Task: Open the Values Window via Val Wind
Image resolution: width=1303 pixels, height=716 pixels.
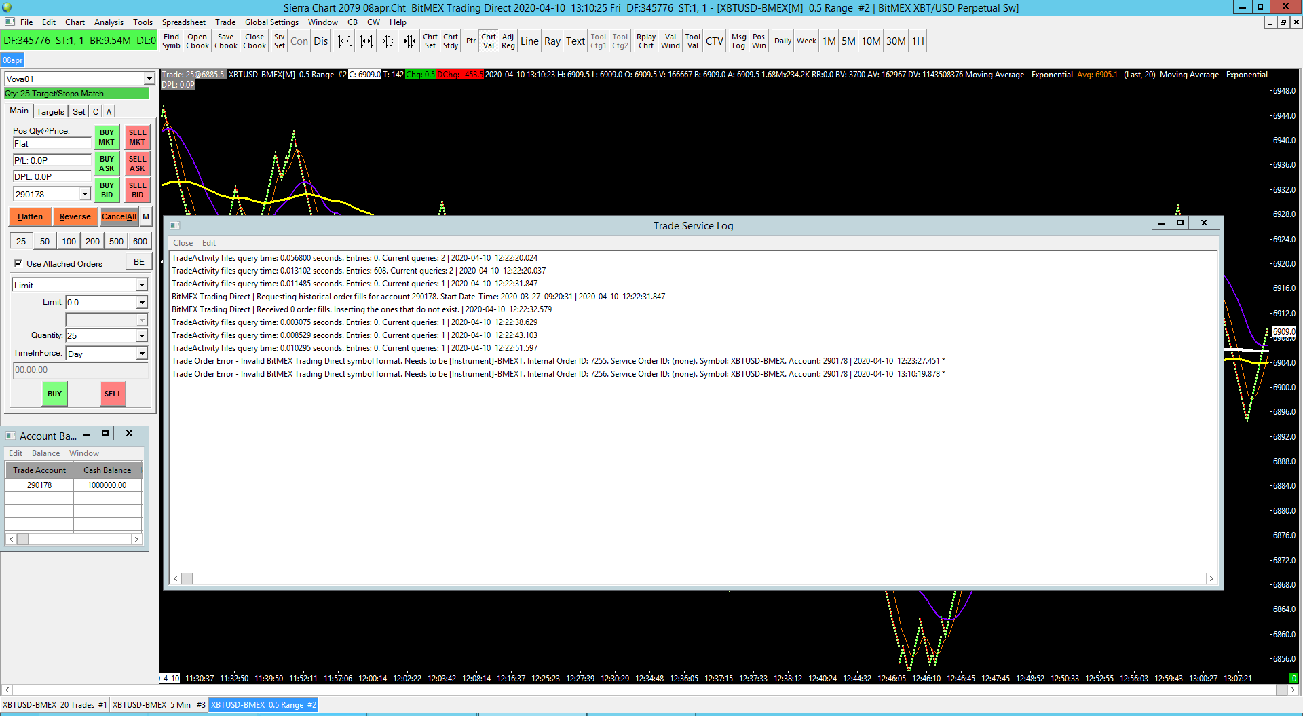Action: coord(671,41)
